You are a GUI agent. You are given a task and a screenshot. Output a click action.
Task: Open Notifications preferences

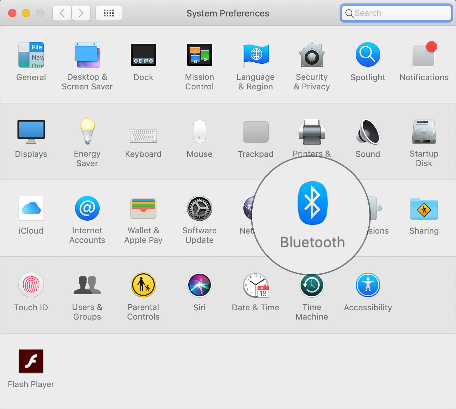424,55
